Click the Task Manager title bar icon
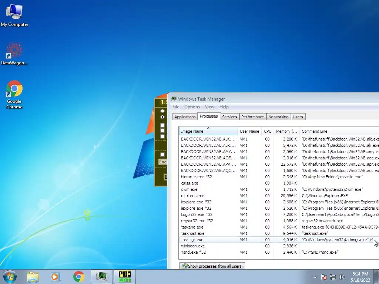Viewport: 379px width, 284px height. [x=173, y=99]
